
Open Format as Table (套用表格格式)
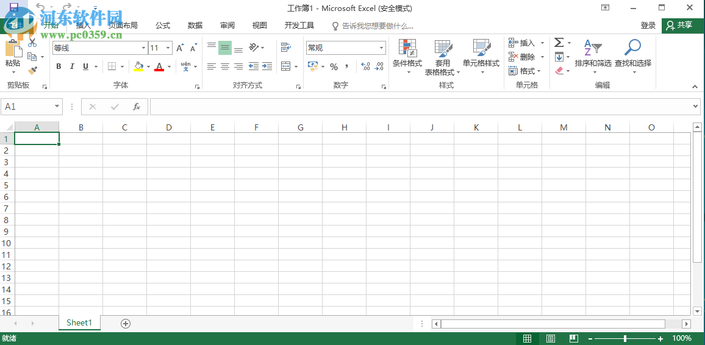443,57
